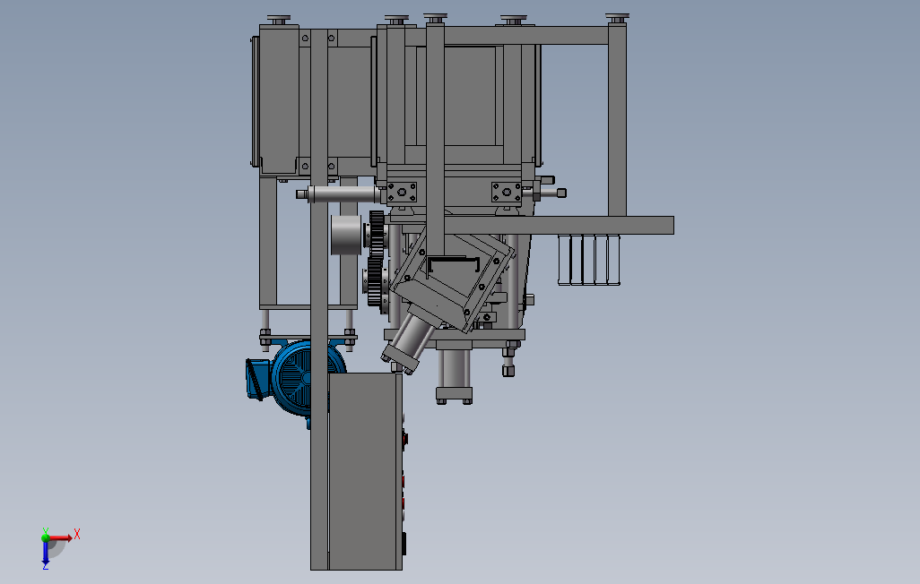Click the blue Z axis arrow of the triad
The width and height of the screenshot is (920, 584).
46,554
